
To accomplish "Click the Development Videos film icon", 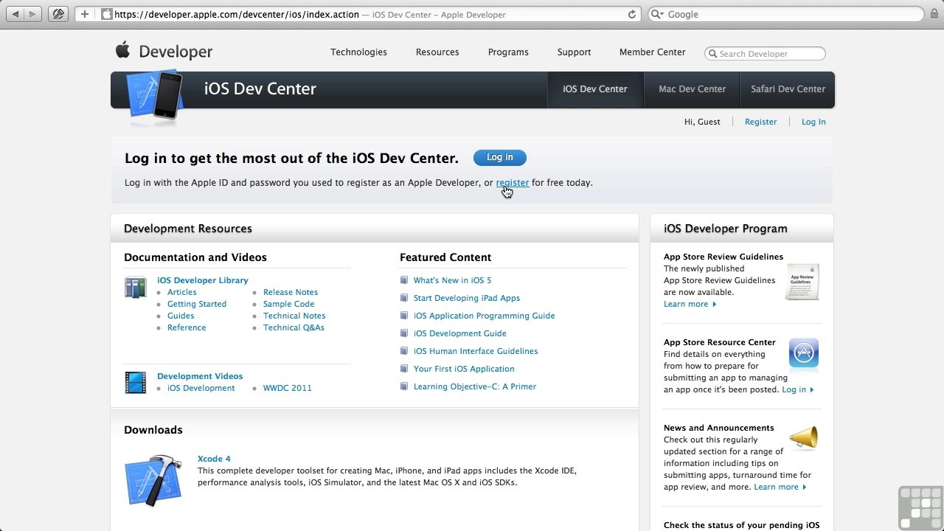I will pos(135,382).
